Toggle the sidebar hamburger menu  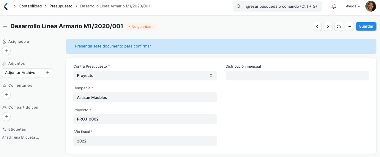(5, 26)
